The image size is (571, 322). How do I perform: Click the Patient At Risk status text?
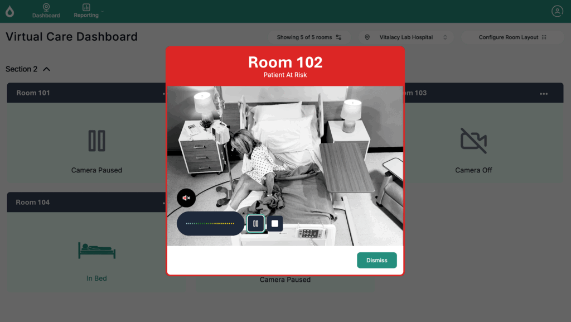(x=285, y=75)
